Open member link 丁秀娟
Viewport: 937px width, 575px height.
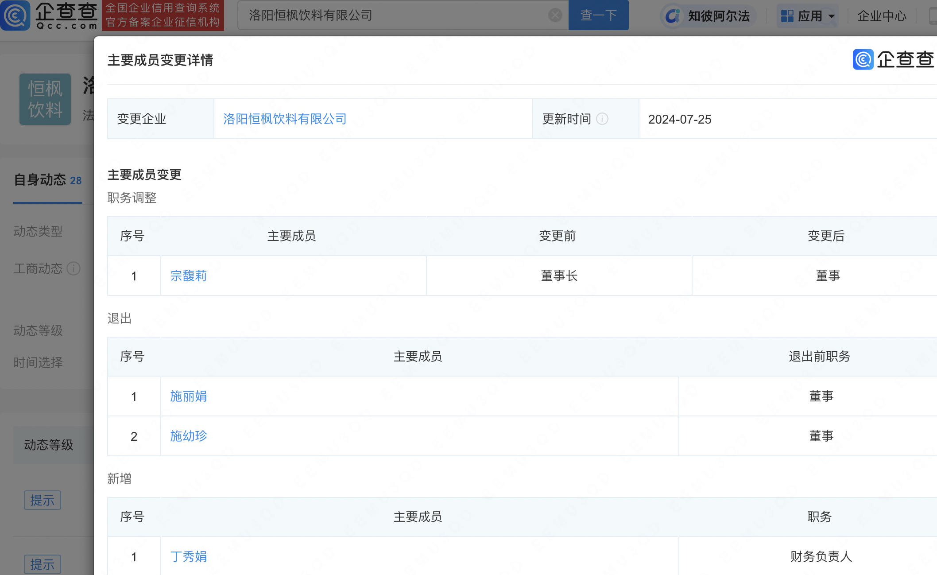(189, 556)
